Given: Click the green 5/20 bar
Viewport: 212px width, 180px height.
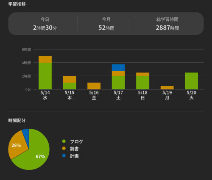Looking at the screenshot, I should [x=192, y=81].
